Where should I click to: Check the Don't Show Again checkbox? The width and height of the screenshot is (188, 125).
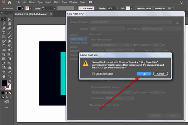coord(93,74)
